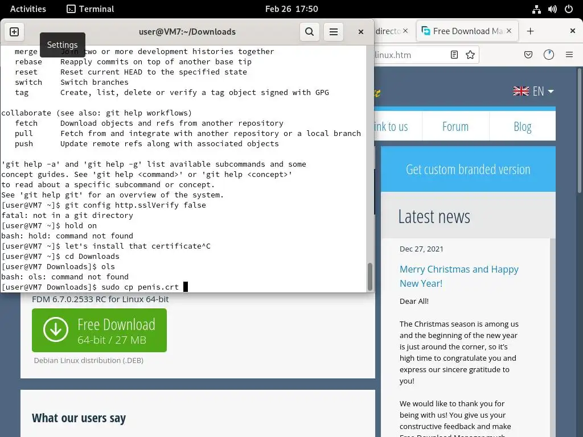This screenshot has height=437, width=583.
Task: Click 'bash: hold: command not found' terminal line
Action: (67, 236)
